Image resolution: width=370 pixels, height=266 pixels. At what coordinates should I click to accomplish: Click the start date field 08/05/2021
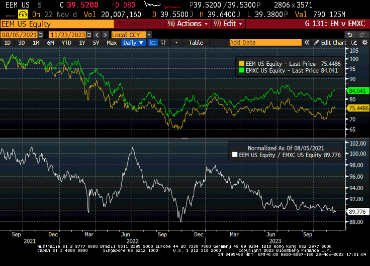[x=19, y=35]
